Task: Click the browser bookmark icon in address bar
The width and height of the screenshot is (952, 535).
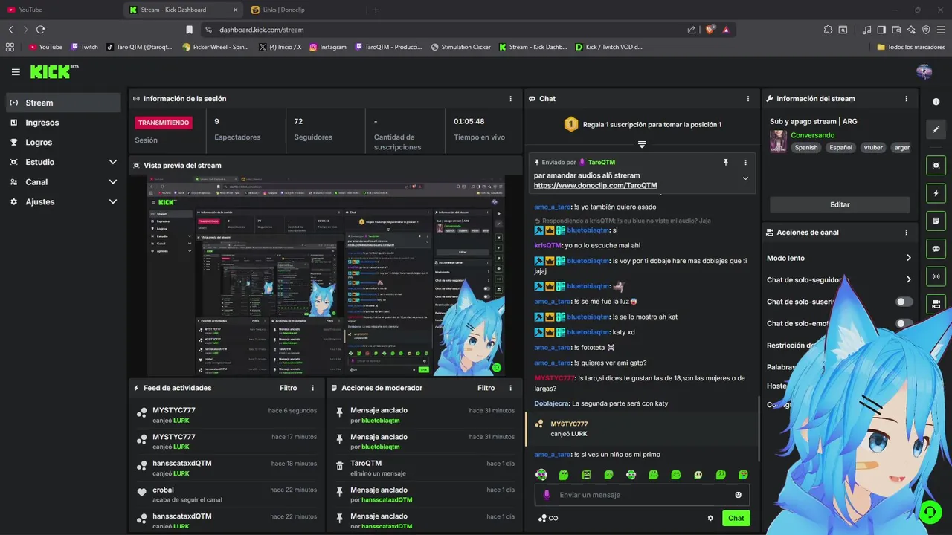Action: point(189,30)
